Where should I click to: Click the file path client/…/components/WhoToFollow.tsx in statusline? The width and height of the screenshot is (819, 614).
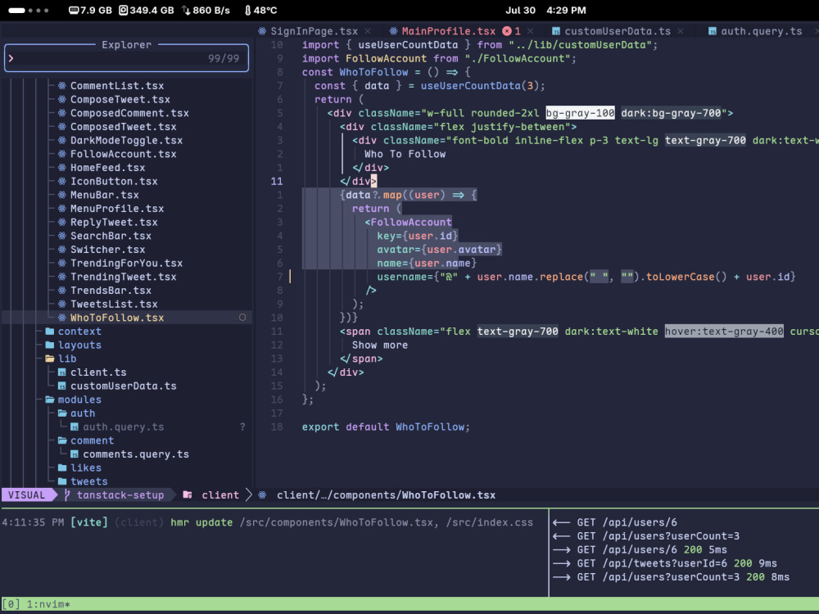386,495
